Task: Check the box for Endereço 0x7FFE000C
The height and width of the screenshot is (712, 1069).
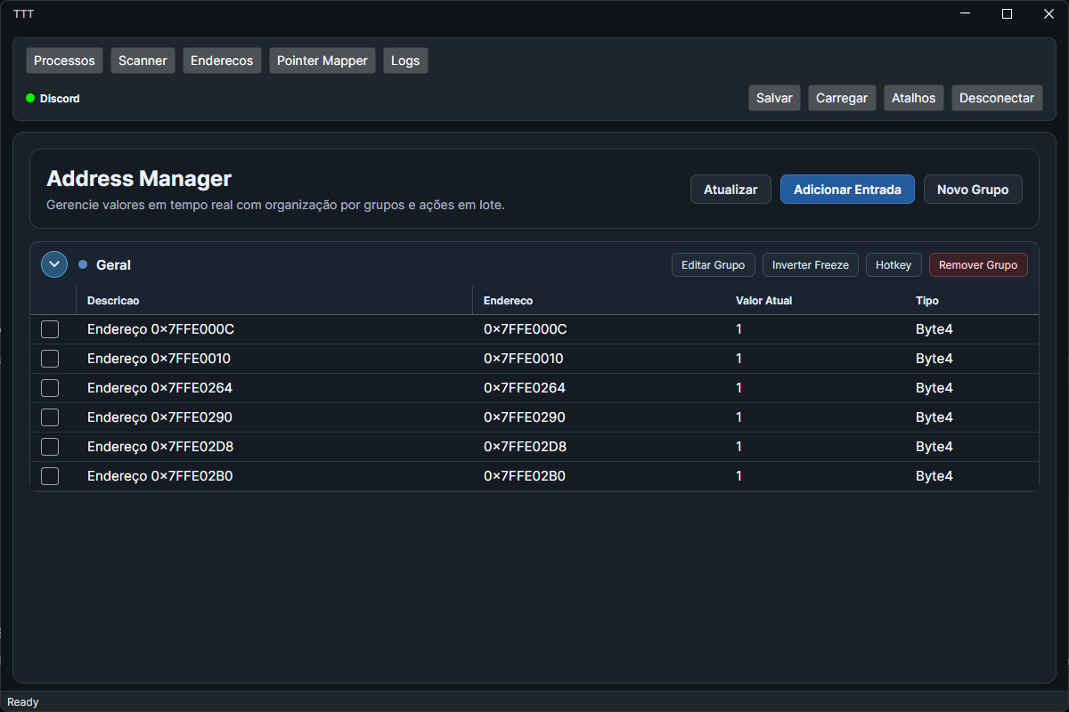Action: tap(50, 329)
